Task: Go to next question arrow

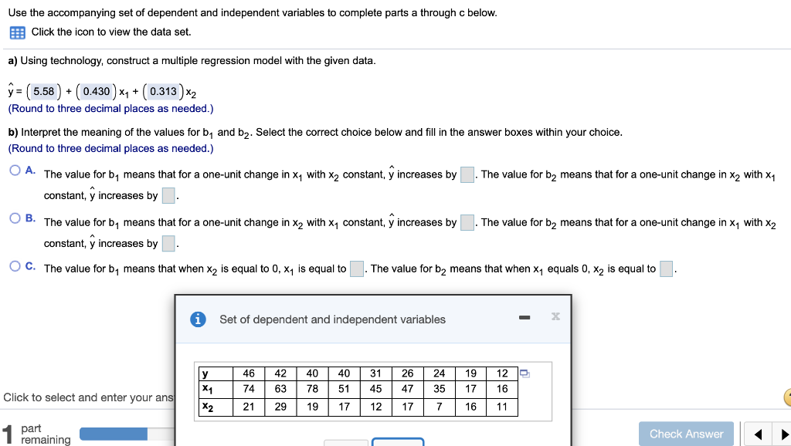Action: point(783,434)
